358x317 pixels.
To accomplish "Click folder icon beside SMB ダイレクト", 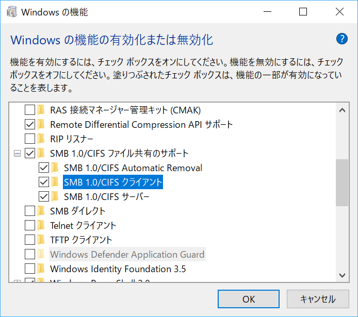I will point(41,211).
